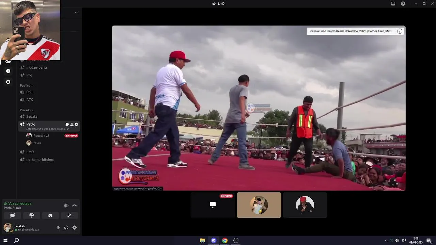
Task: Select the dark participant tile with red cap
Action: 305,205
